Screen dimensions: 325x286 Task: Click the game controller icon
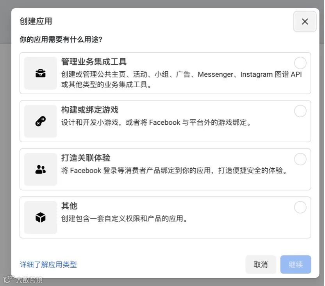(x=41, y=121)
